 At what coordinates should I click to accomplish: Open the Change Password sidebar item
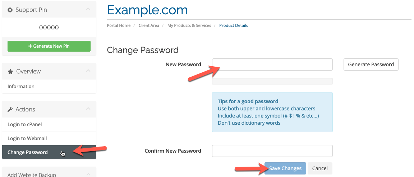click(x=28, y=152)
